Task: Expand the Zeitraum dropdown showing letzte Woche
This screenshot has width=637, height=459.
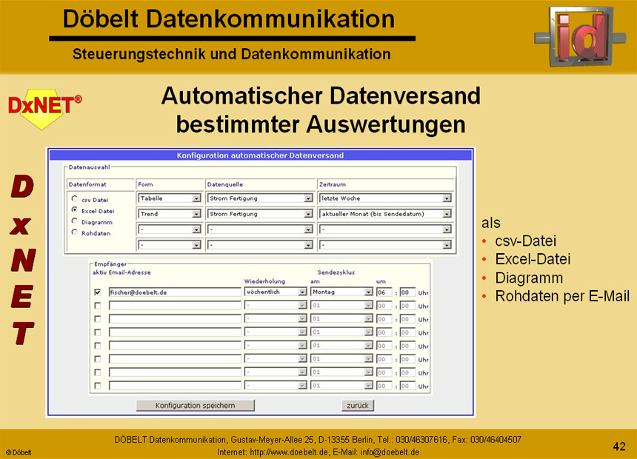Action: (385, 198)
